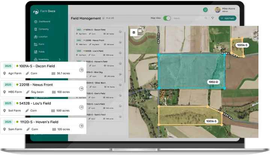This screenshot has width=270, height=155.
Task: Toggle the Map View switch
Action: click(167, 18)
